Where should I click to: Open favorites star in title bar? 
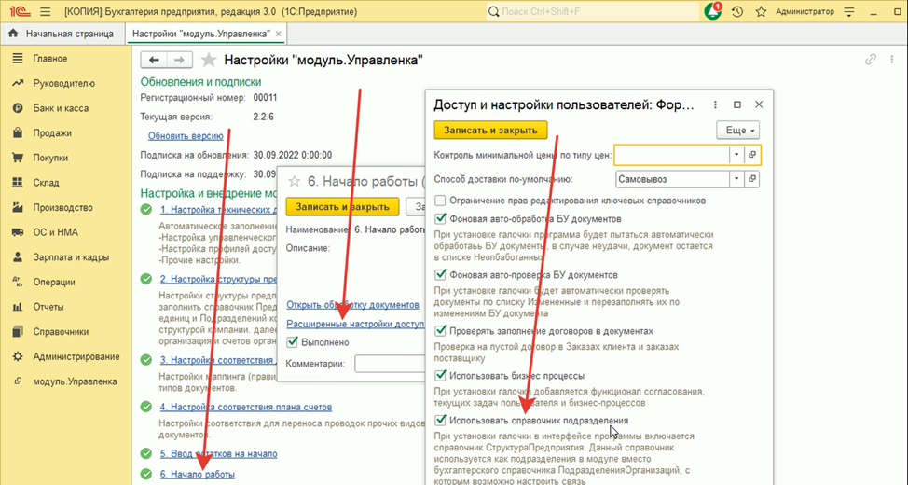click(x=761, y=11)
